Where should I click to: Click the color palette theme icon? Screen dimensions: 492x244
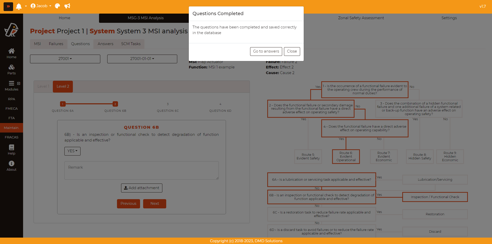point(57,6)
